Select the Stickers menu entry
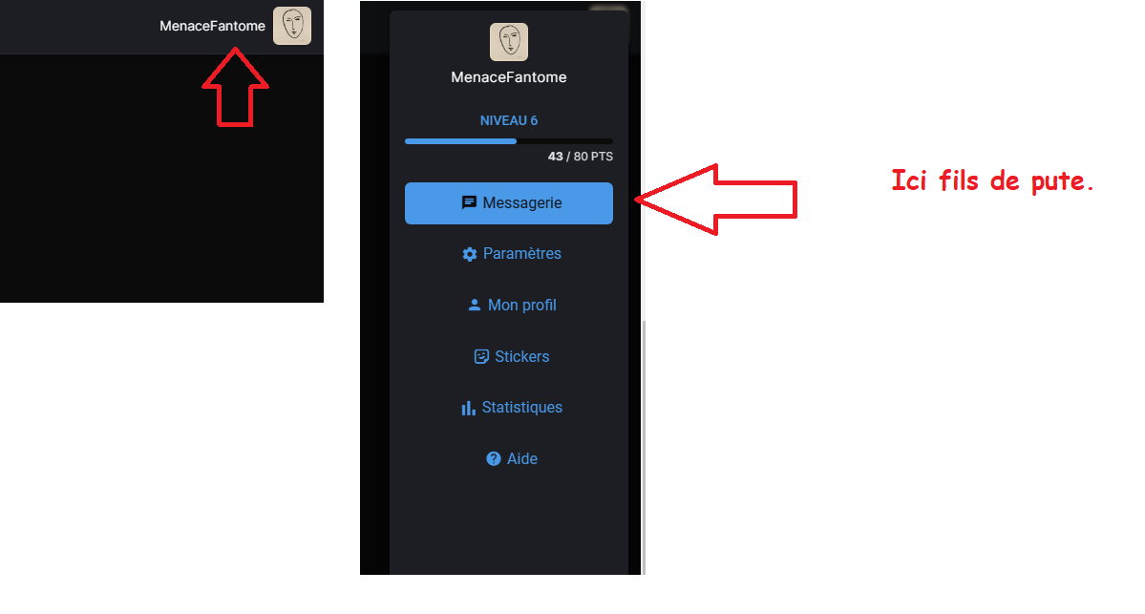Image resolution: width=1145 pixels, height=614 pixels. (512, 356)
